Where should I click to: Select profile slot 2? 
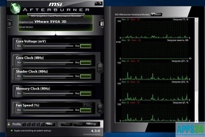pos(29,124)
